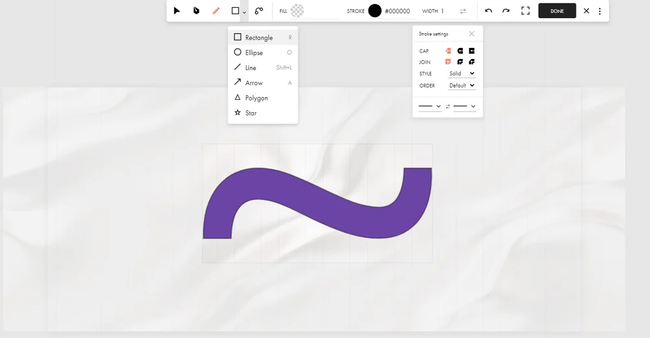Choose the round cap option
Viewport: 650px width, 338px height.
point(460,51)
